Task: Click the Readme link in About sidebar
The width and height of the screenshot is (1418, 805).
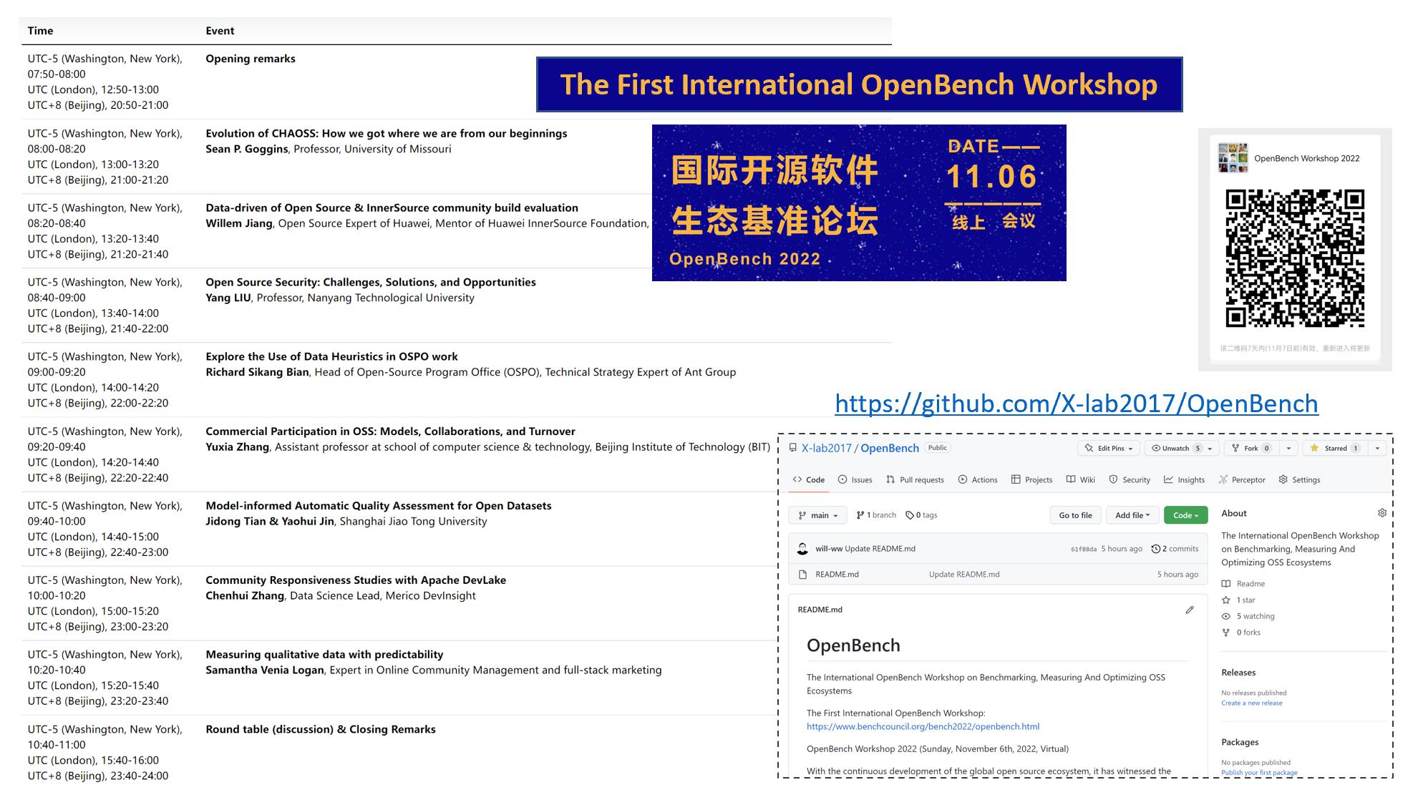Action: [1244, 584]
